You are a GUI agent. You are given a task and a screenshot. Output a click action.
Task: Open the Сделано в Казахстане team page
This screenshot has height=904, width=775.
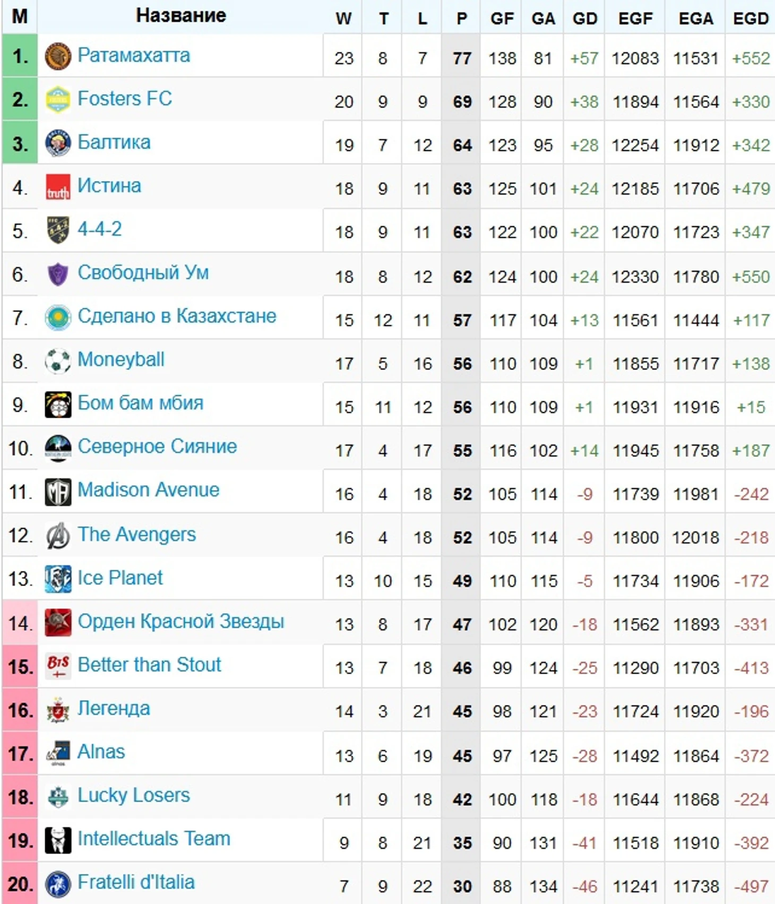point(177,316)
